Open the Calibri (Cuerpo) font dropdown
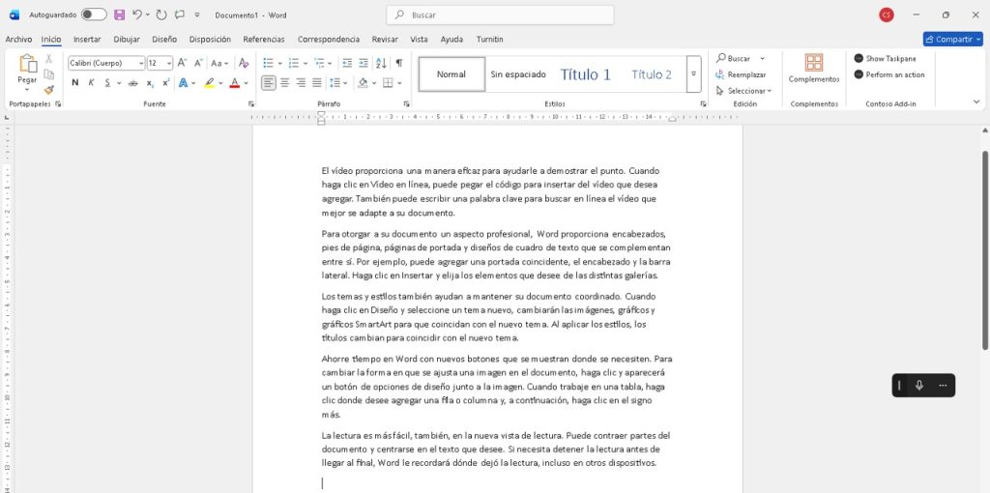 (x=140, y=63)
